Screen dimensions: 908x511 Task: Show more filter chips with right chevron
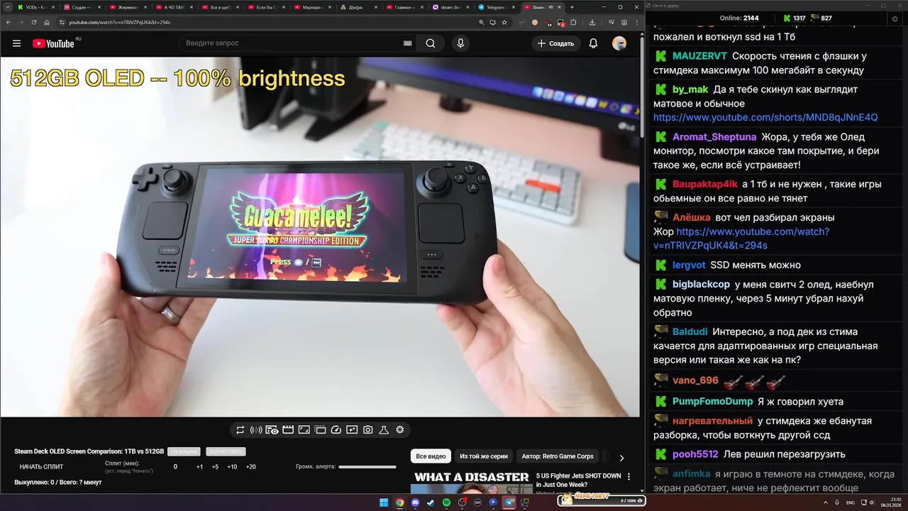pos(621,458)
